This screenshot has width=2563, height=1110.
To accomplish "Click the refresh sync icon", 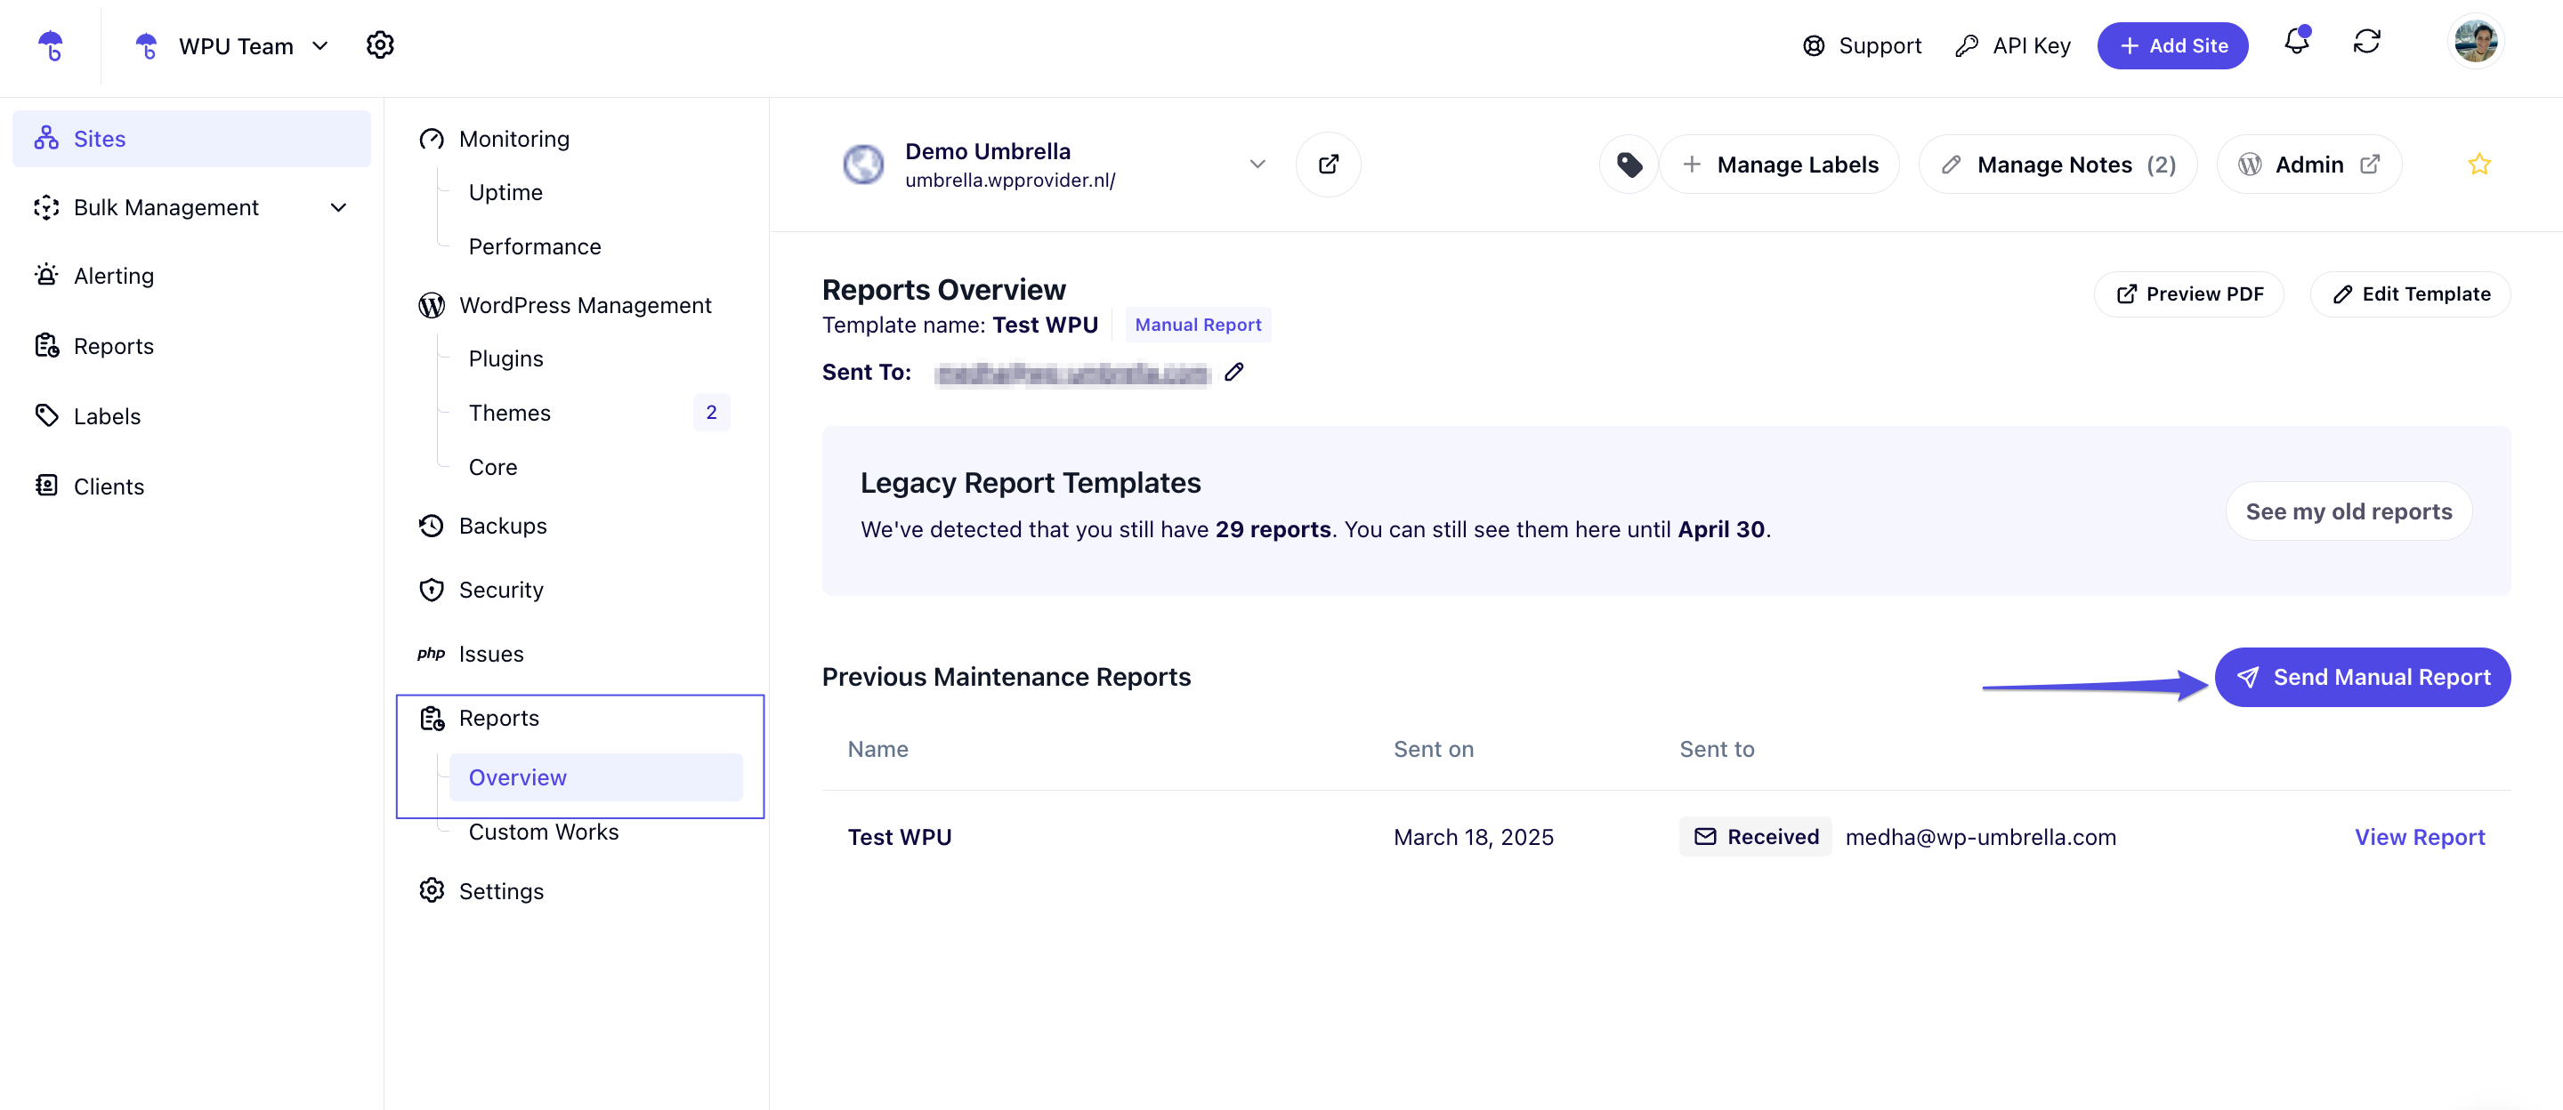I will (2366, 44).
